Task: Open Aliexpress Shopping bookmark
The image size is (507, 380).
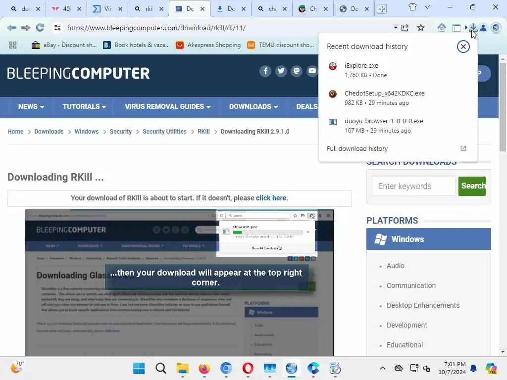Action: click(208, 45)
